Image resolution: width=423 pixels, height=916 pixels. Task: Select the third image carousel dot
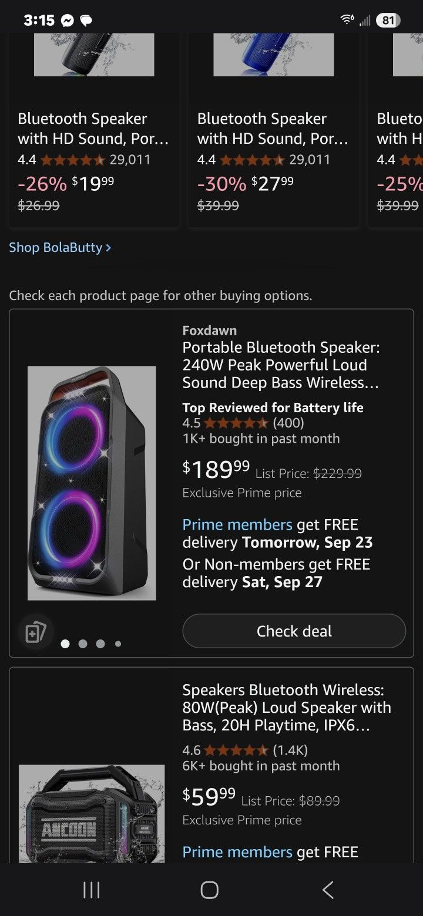pyautogui.click(x=100, y=644)
